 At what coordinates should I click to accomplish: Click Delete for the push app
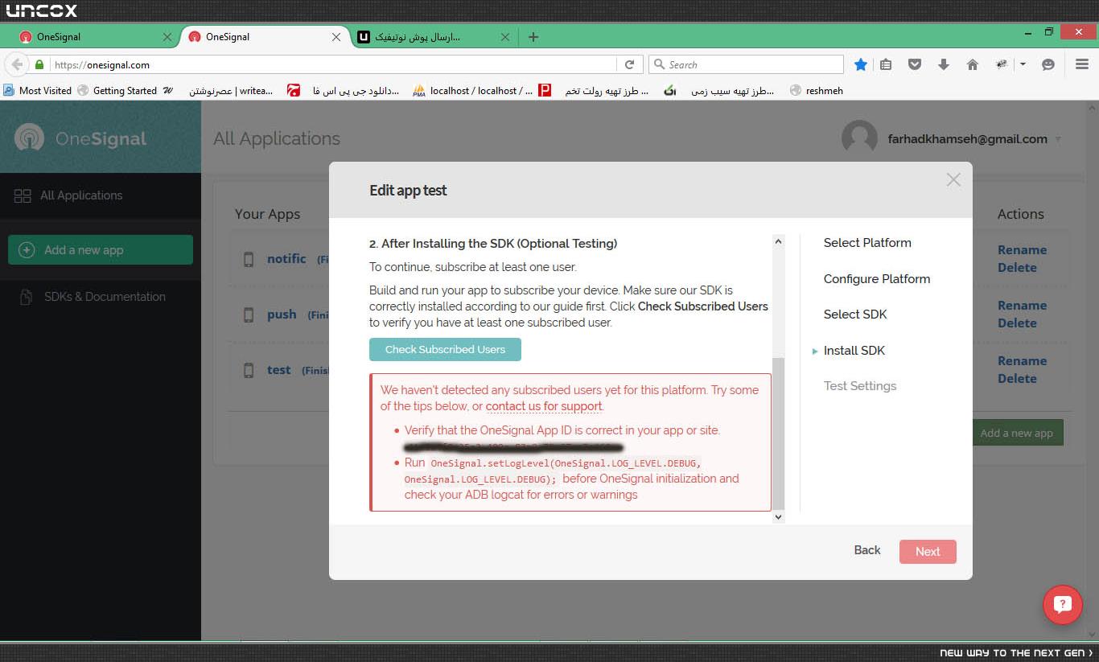[x=1017, y=323]
